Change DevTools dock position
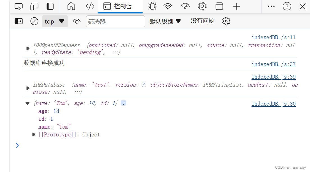 [50, 6]
